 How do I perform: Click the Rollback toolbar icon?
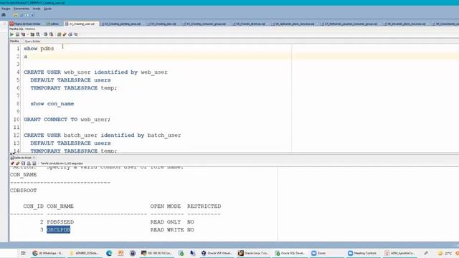(51, 34)
